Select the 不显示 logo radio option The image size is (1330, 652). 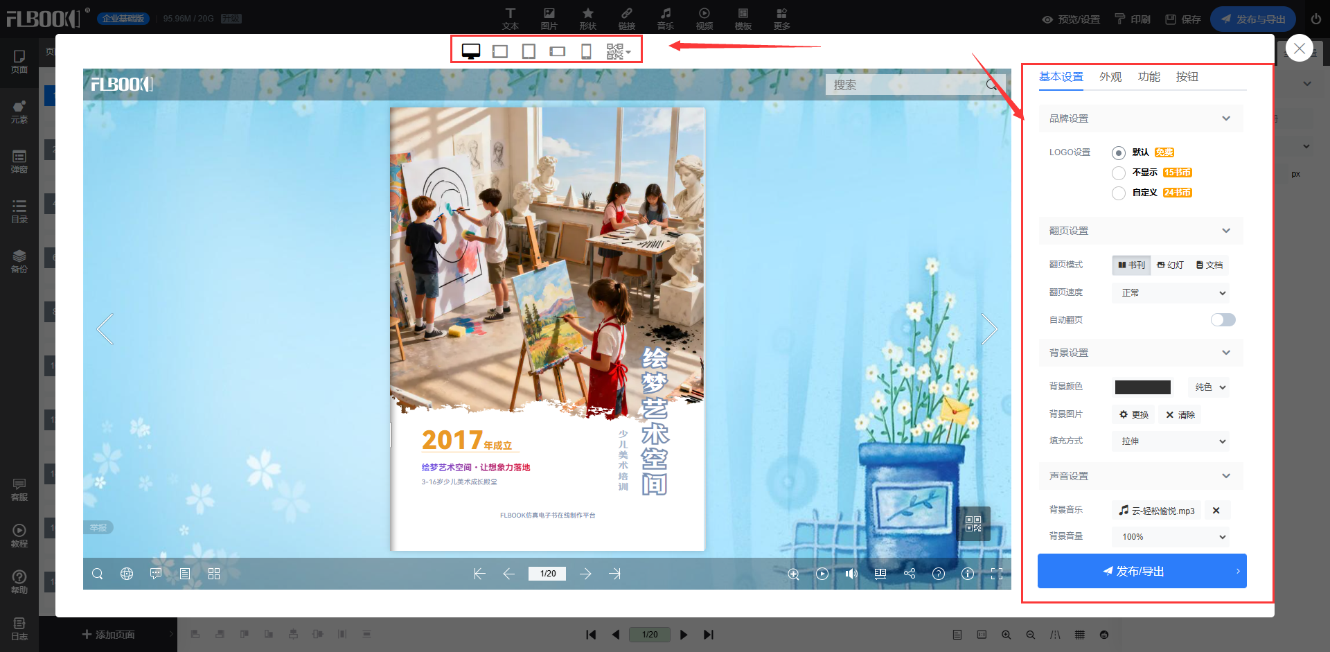click(1119, 173)
